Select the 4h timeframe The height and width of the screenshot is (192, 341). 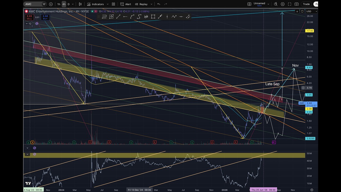(64, 4)
